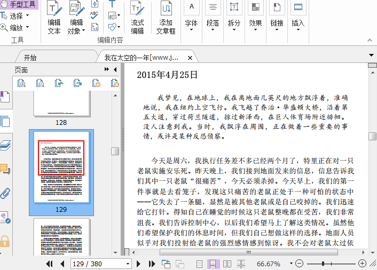Collapse the ribbon with the up chevron
The height and width of the screenshot is (270, 377).
pos(370,40)
